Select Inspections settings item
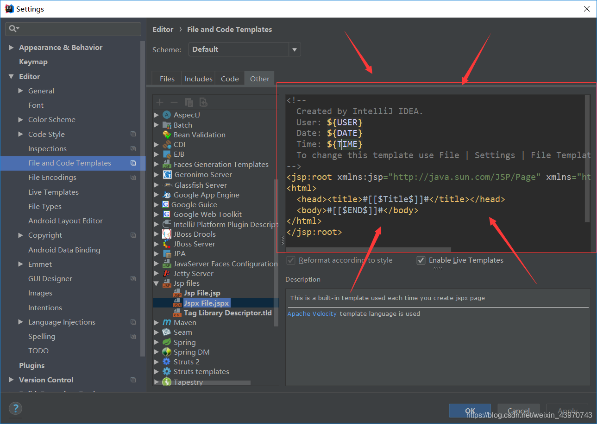The image size is (597, 424). tap(47, 149)
